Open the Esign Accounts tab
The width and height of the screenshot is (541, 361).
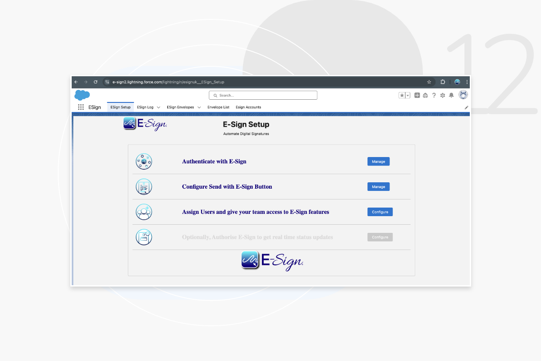click(248, 107)
